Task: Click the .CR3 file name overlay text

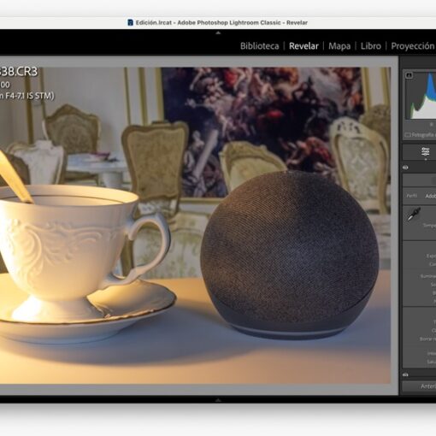Action: point(19,72)
